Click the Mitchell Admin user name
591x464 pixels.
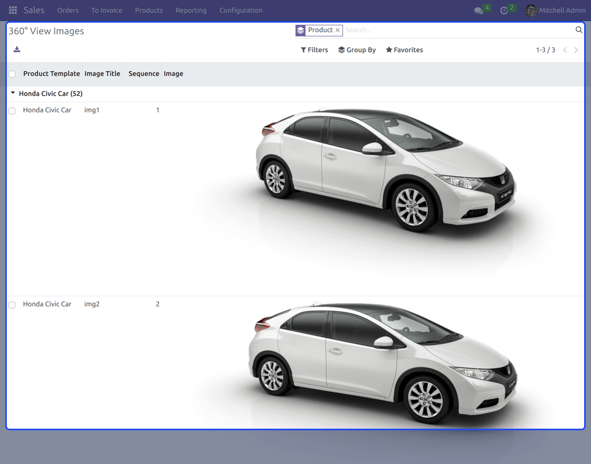point(562,10)
